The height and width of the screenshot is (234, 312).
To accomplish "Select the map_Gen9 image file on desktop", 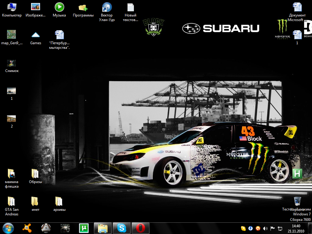I will point(12,34).
